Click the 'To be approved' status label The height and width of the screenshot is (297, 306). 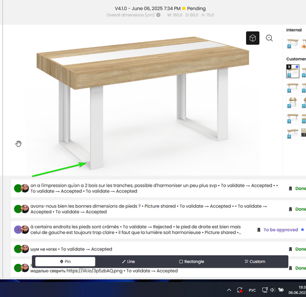[281, 230]
